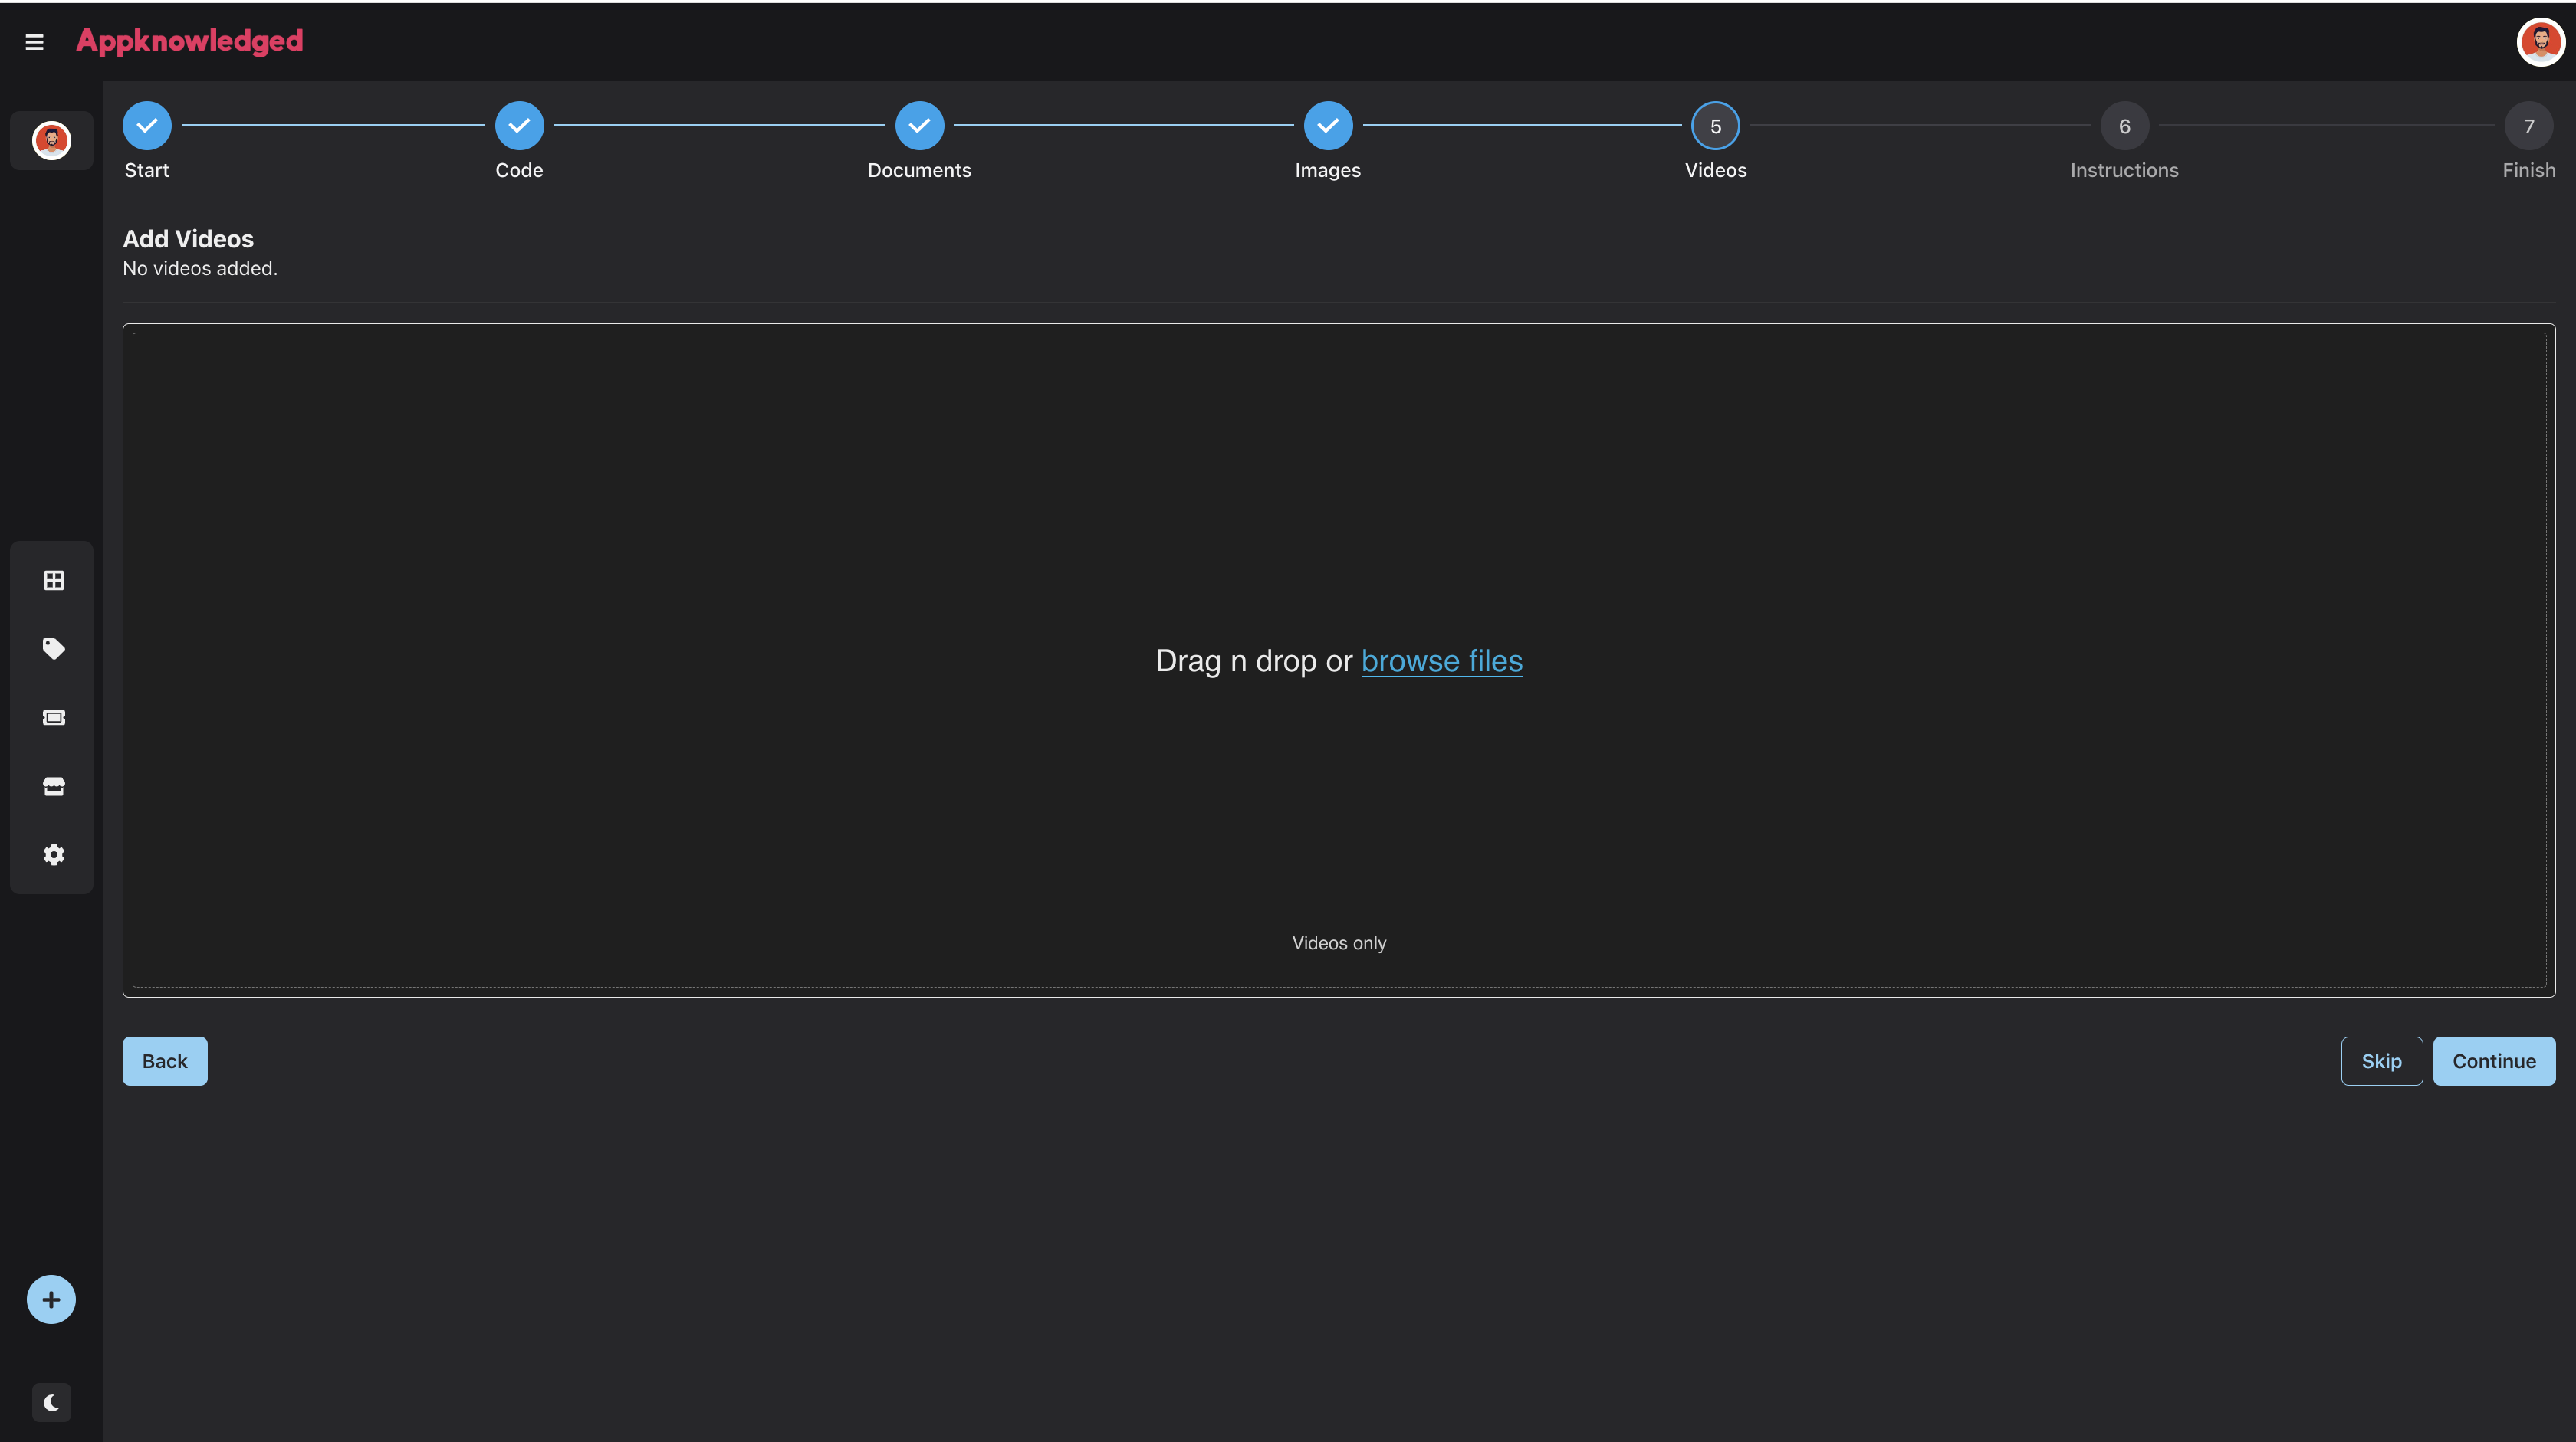Return to Images step
2576x1442 pixels.
pos(1327,126)
